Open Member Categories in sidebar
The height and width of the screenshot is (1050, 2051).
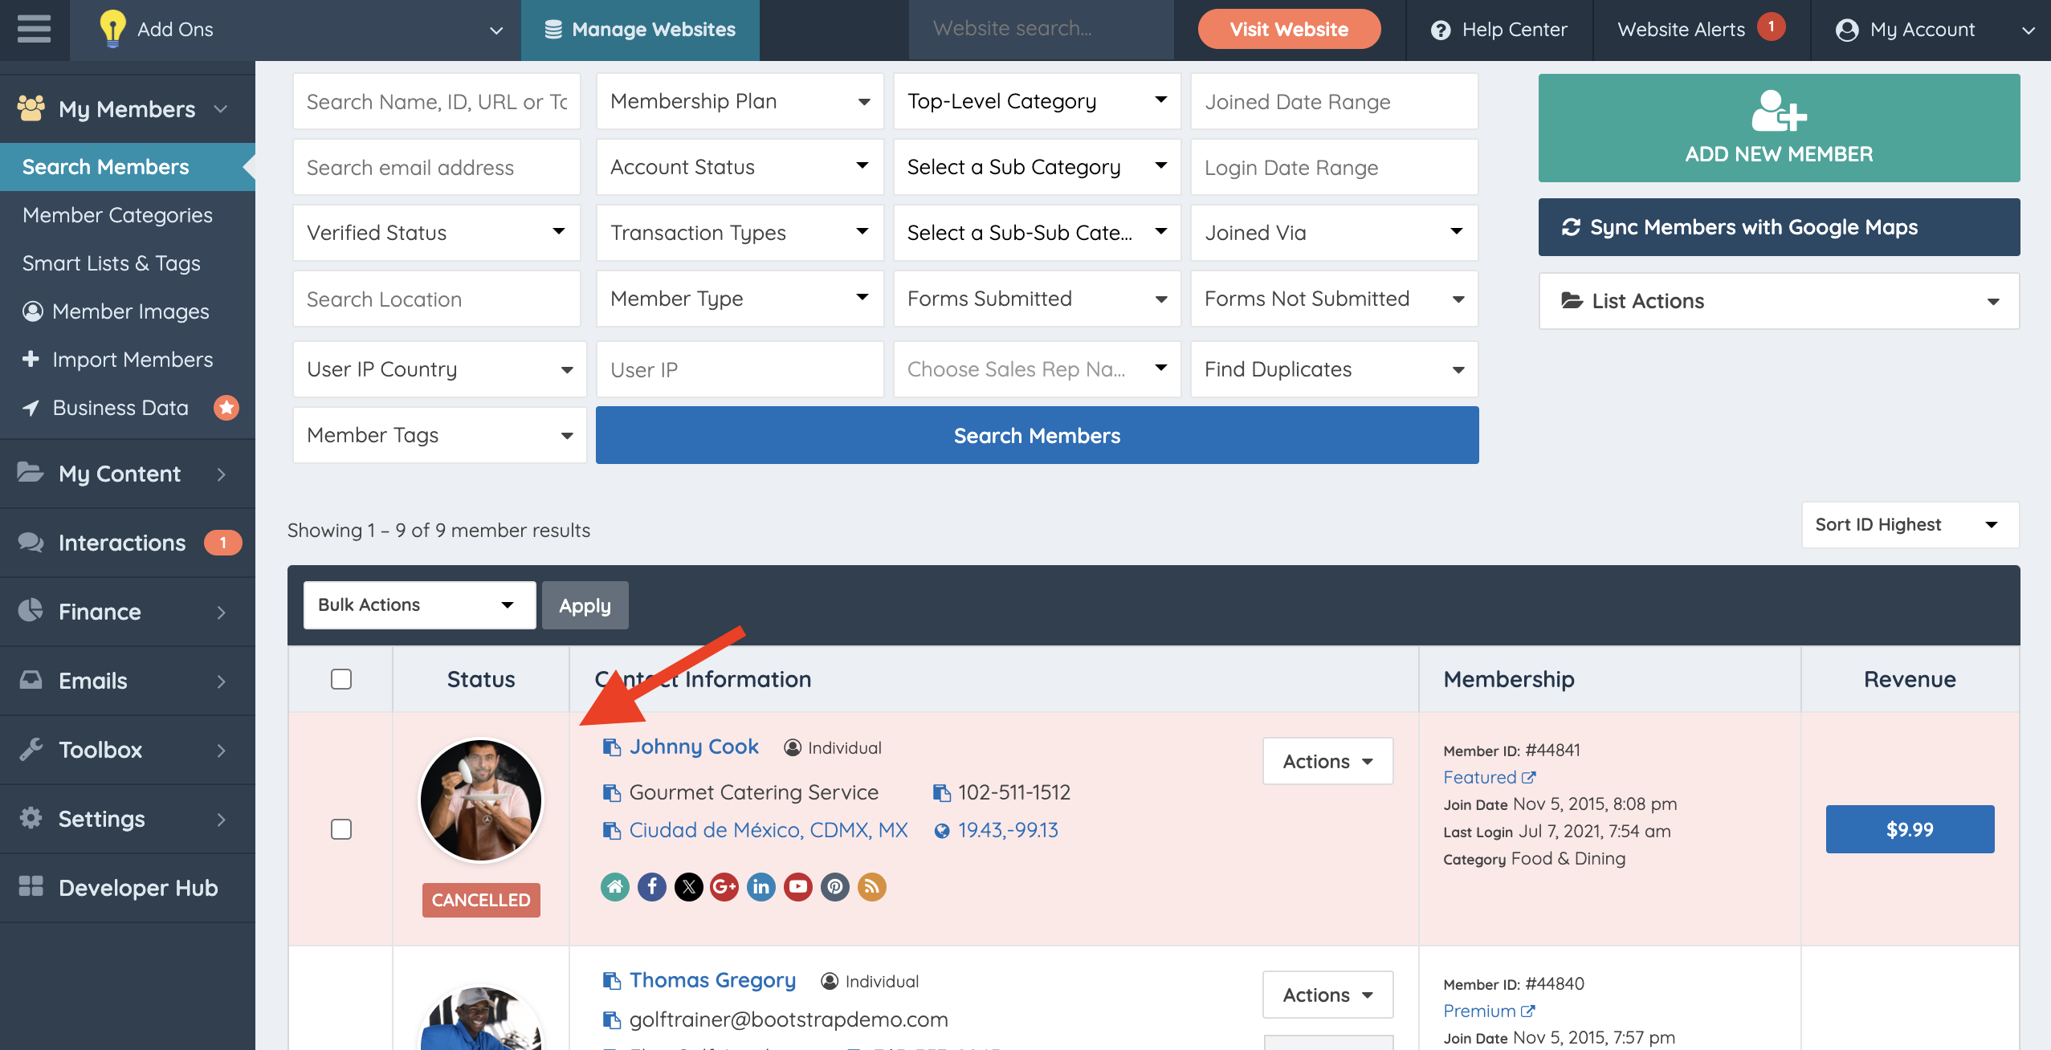[x=117, y=215]
